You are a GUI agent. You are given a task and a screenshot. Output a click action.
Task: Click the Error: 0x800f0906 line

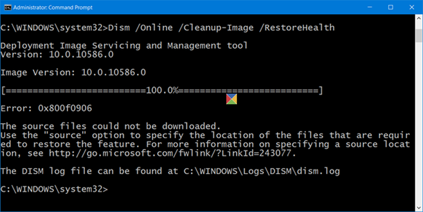click(46, 108)
